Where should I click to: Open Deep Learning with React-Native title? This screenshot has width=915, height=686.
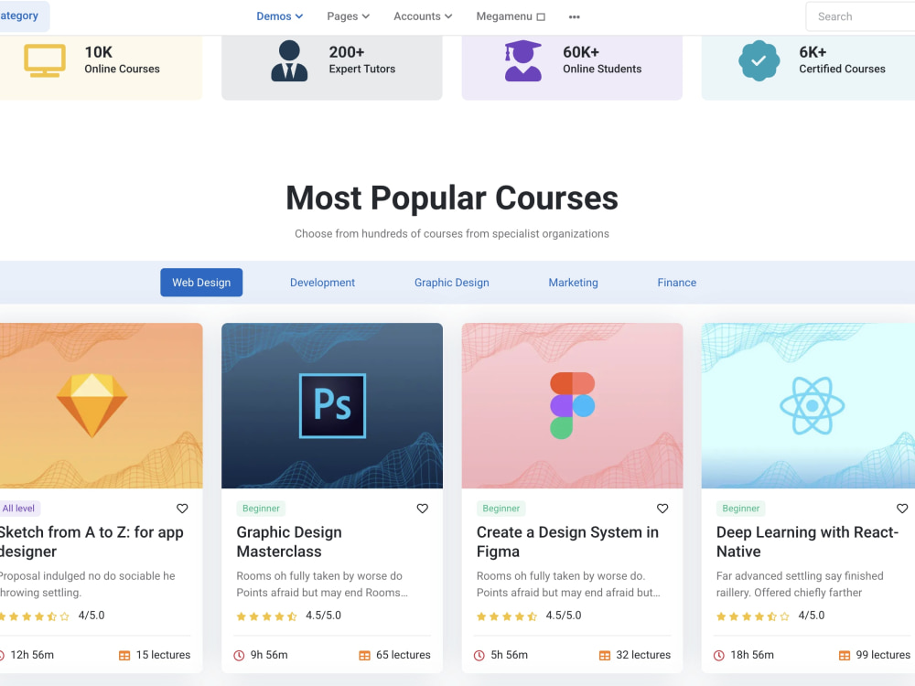pyautogui.click(x=807, y=541)
